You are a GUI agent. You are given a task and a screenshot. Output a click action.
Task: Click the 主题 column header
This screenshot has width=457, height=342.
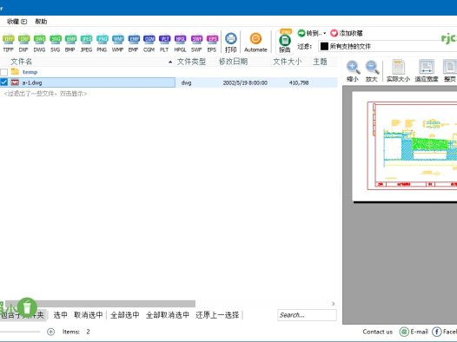coord(320,62)
